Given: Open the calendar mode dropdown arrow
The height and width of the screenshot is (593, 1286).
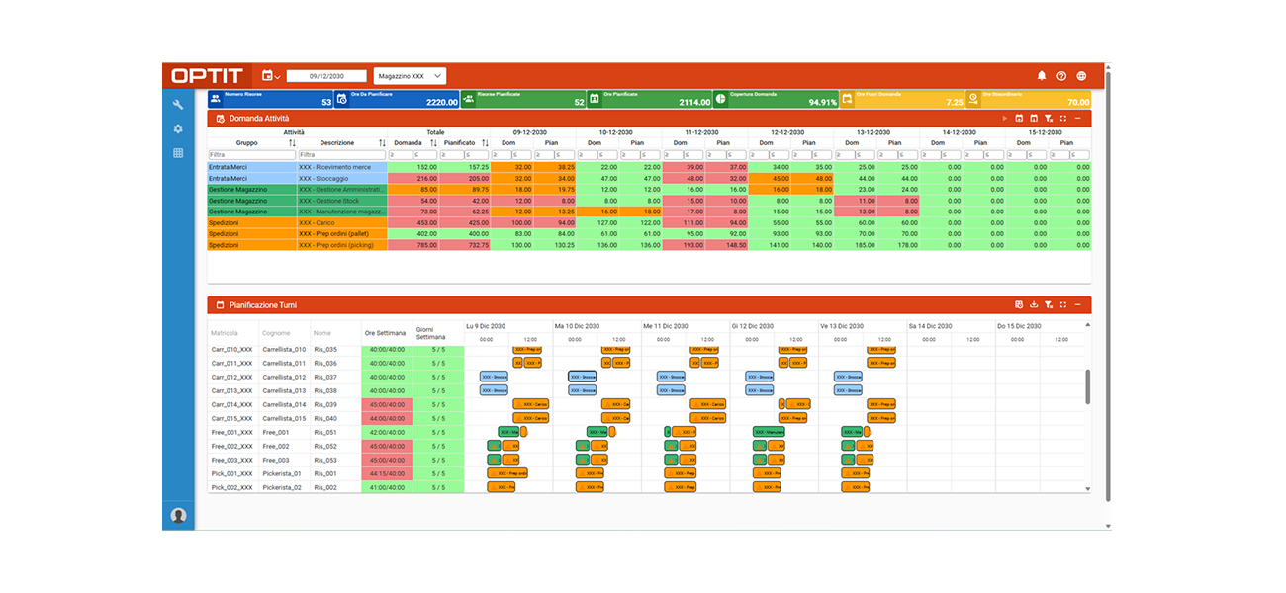Looking at the screenshot, I should [x=278, y=76].
